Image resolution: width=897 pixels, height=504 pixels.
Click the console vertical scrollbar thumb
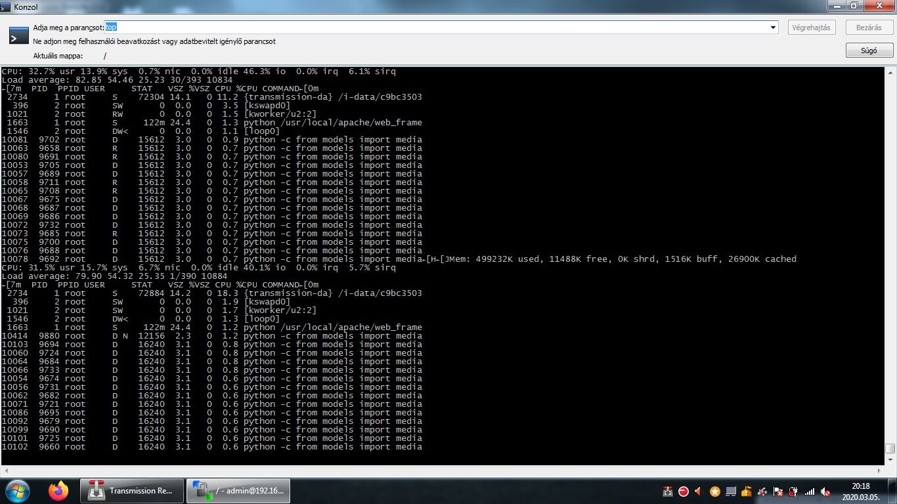(x=890, y=449)
